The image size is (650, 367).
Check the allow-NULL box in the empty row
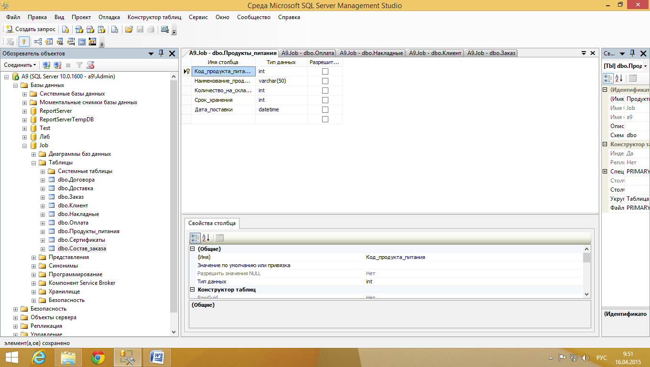coord(325,119)
